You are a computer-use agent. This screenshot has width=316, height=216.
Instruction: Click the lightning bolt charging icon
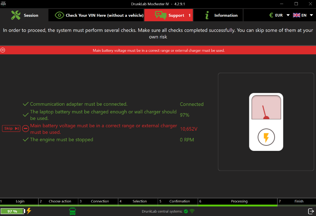pyautogui.click(x=29, y=211)
